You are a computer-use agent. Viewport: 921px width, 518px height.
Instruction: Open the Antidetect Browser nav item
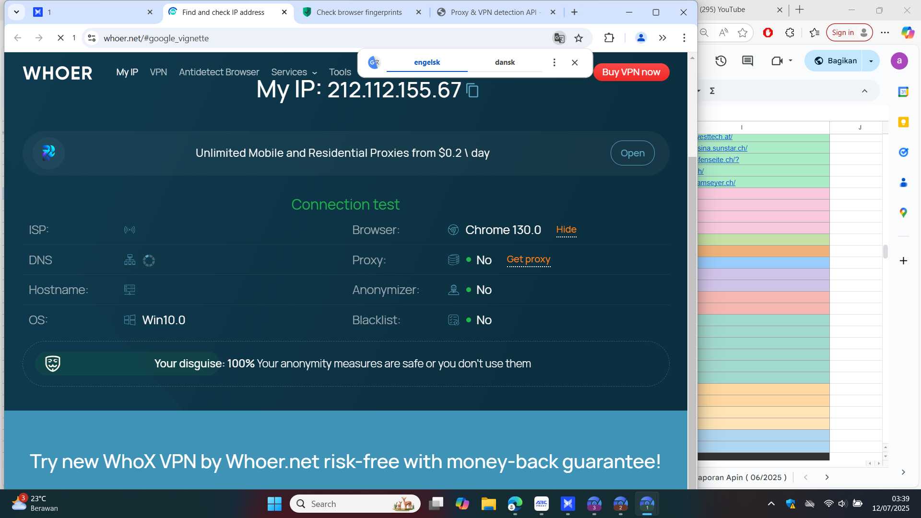point(219,72)
